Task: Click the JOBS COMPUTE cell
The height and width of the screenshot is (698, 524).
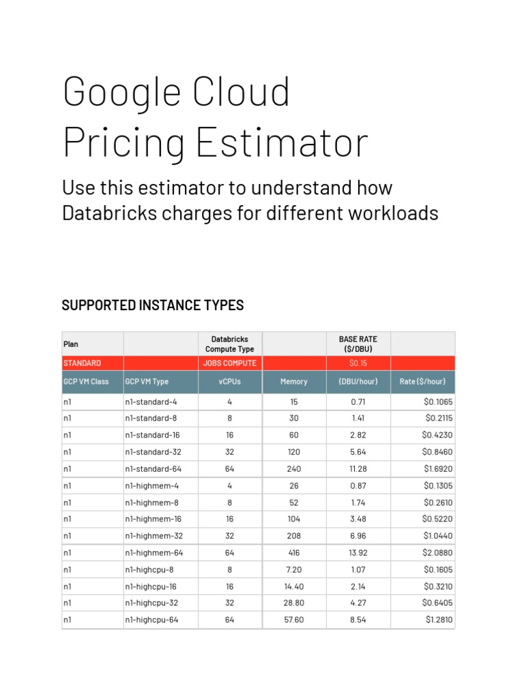Action: pyautogui.click(x=229, y=363)
